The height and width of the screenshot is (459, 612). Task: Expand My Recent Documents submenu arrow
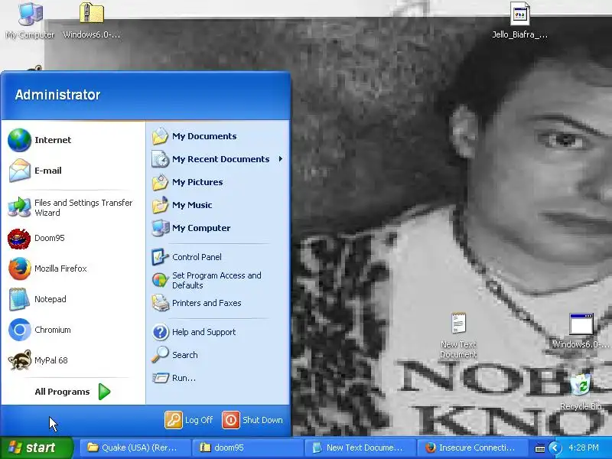pyautogui.click(x=281, y=159)
